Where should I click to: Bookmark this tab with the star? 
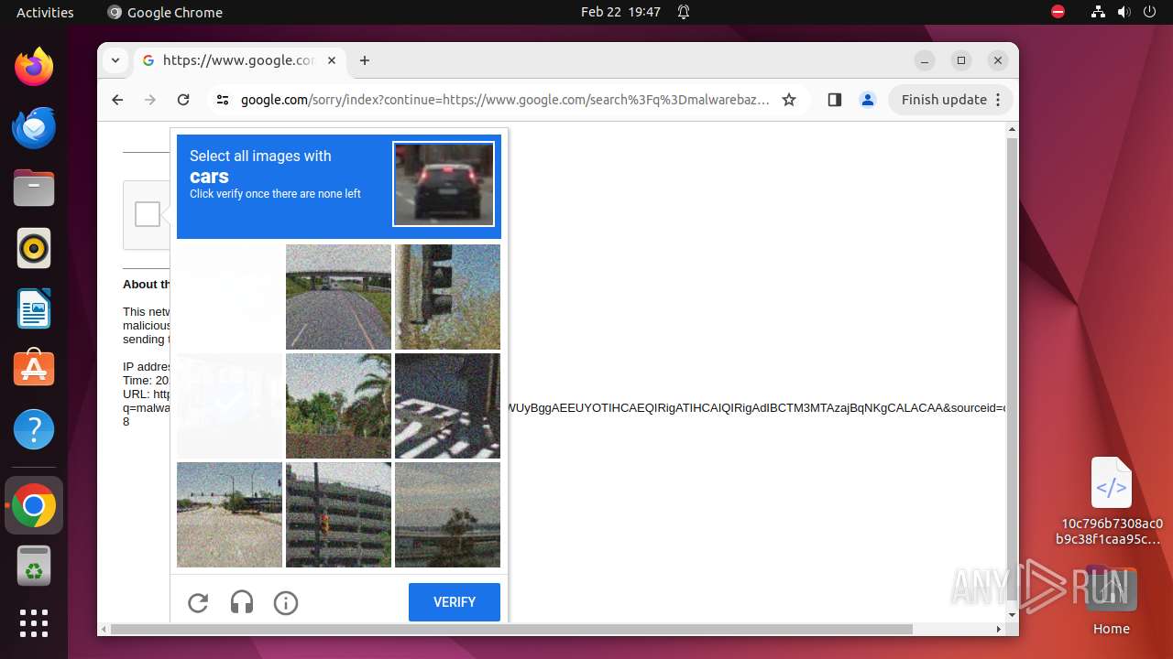coord(789,100)
